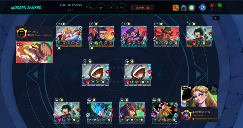Click the snake-with-barrel summoner card
The image size is (243, 128).
tap(34, 52)
